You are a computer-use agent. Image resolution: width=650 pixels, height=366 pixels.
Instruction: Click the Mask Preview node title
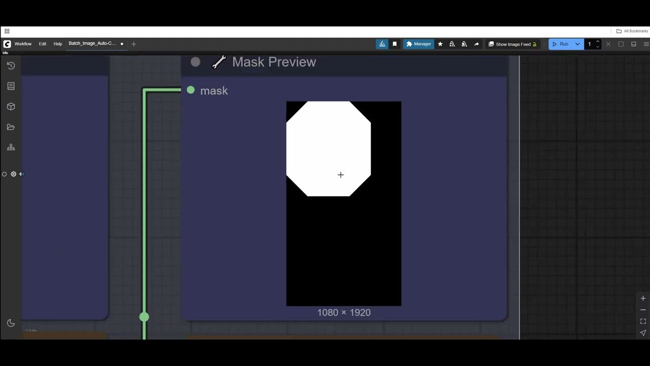coord(274,62)
